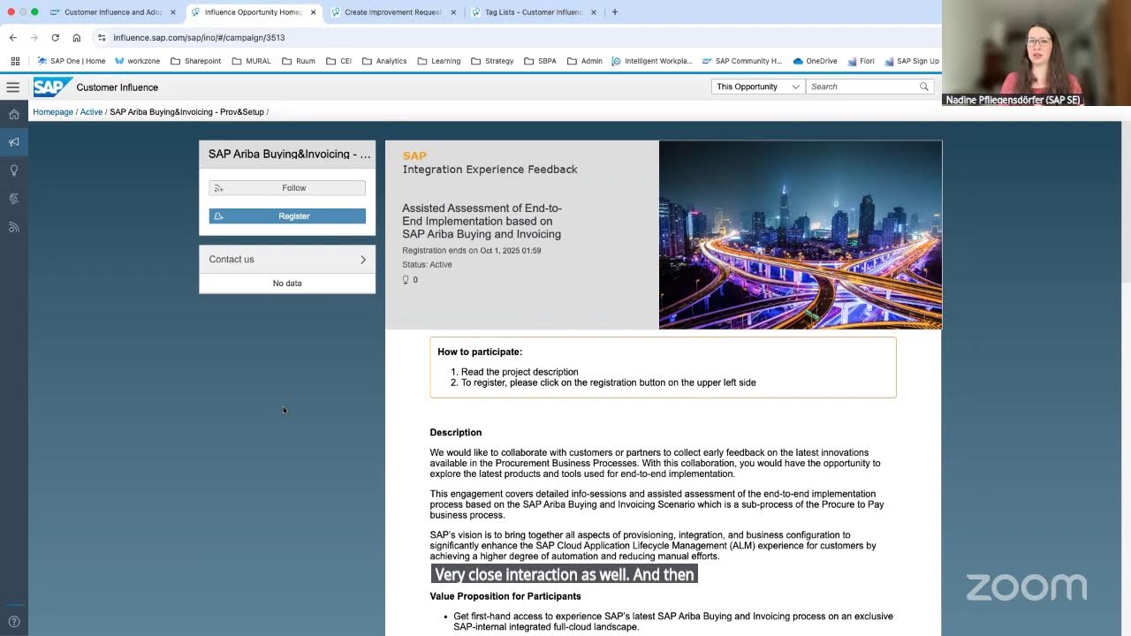Switch to the Create Improvement Request tab
1131x636 pixels.
coord(393,12)
